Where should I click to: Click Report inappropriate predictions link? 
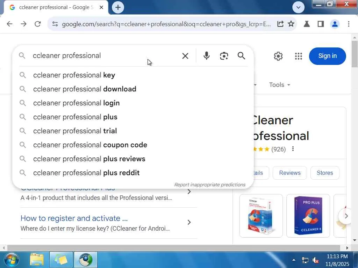point(210,185)
